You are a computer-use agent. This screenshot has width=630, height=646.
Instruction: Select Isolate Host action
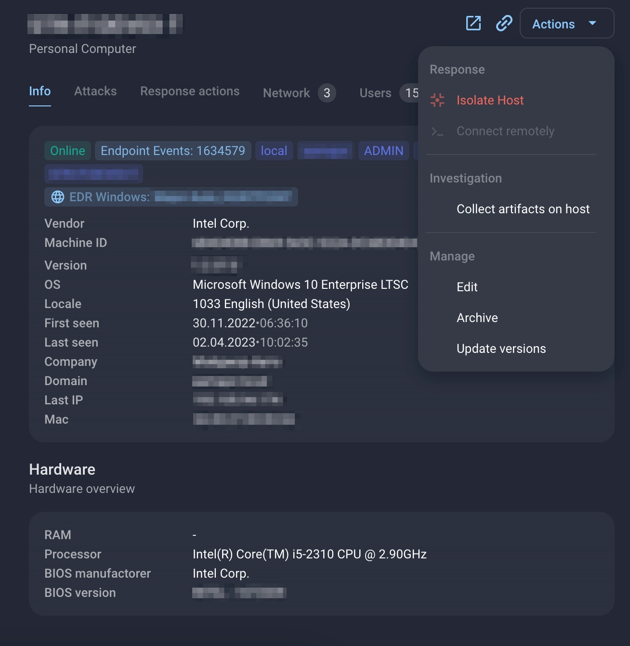click(490, 100)
